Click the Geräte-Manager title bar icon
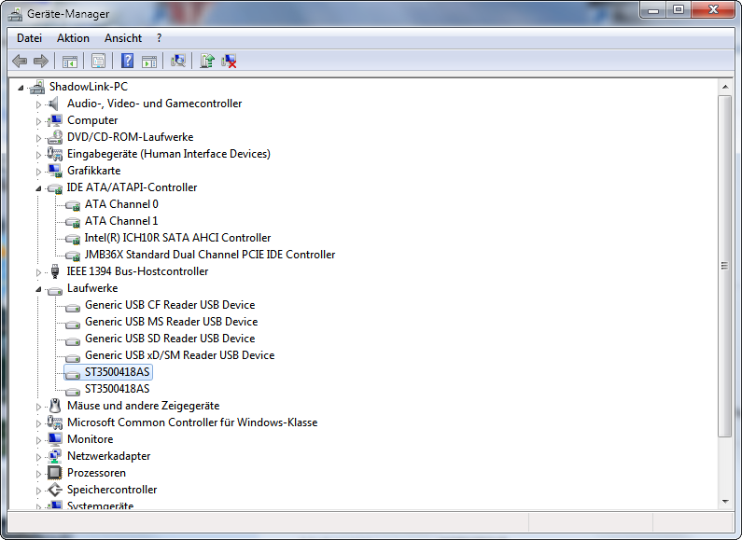The width and height of the screenshot is (742, 540). pyautogui.click(x=15, y=14)
